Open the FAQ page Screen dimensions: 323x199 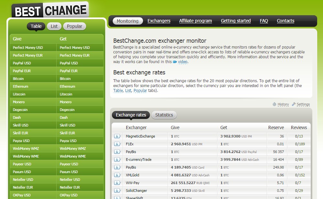tap(264, 21)
